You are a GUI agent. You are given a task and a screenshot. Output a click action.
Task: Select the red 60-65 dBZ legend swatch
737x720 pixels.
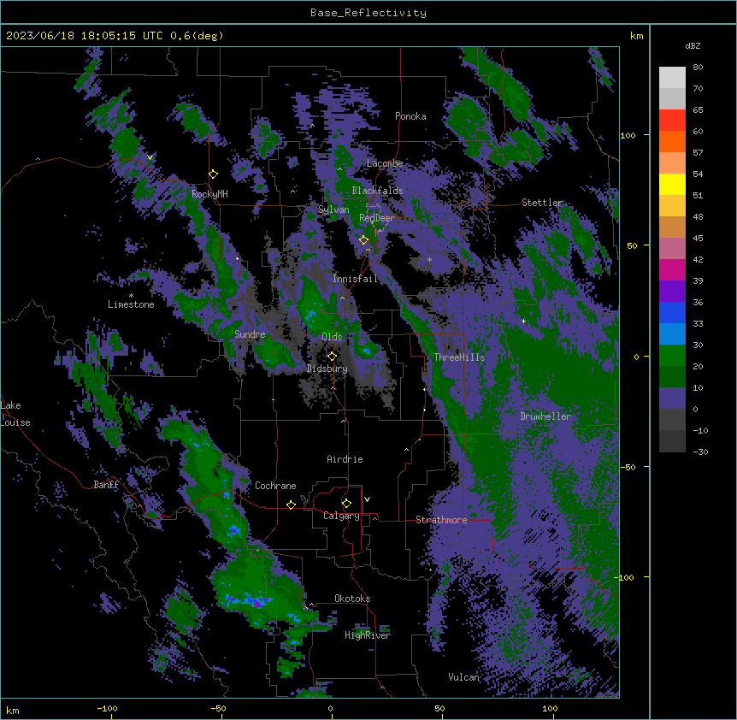672,121
